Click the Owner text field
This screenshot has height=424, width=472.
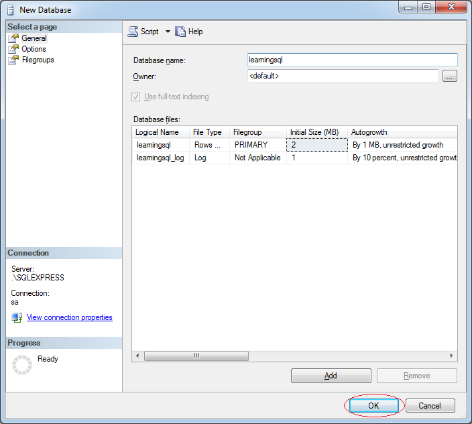point(343,76)
